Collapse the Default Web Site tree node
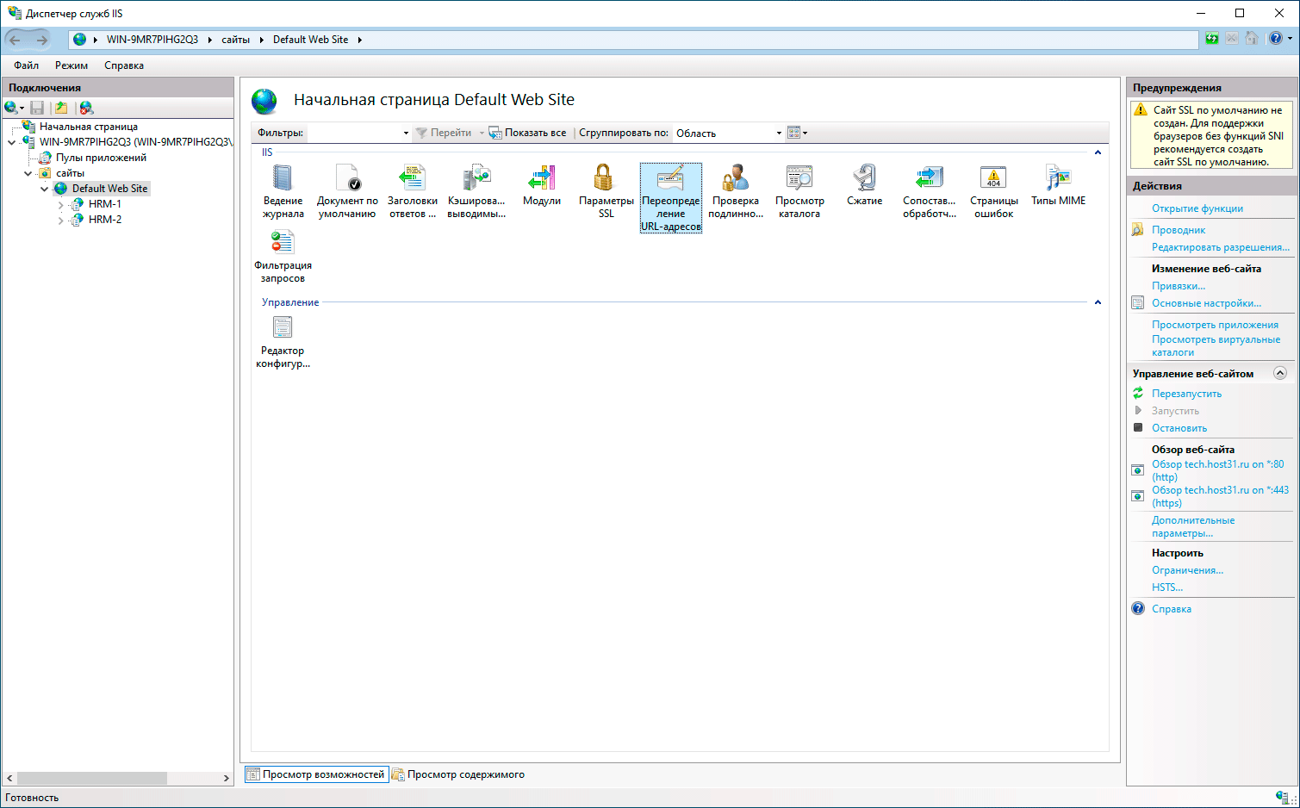The image size is (1300, 808). (44, 190)
